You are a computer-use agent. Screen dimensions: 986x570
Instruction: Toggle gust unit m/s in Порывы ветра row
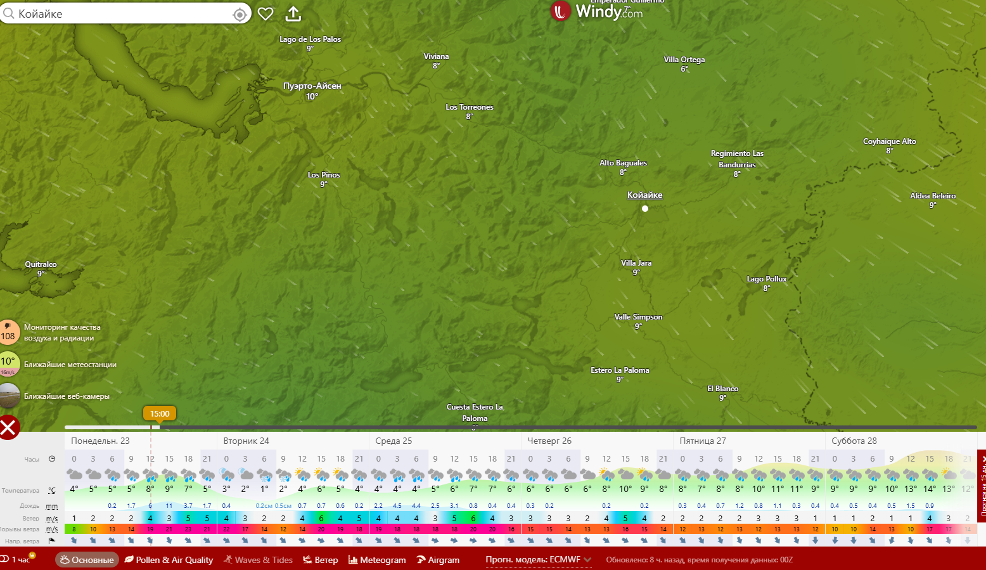point(52,529)
